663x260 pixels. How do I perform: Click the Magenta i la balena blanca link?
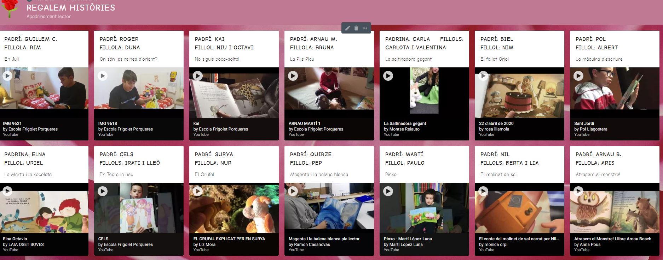tap(324, 239)
